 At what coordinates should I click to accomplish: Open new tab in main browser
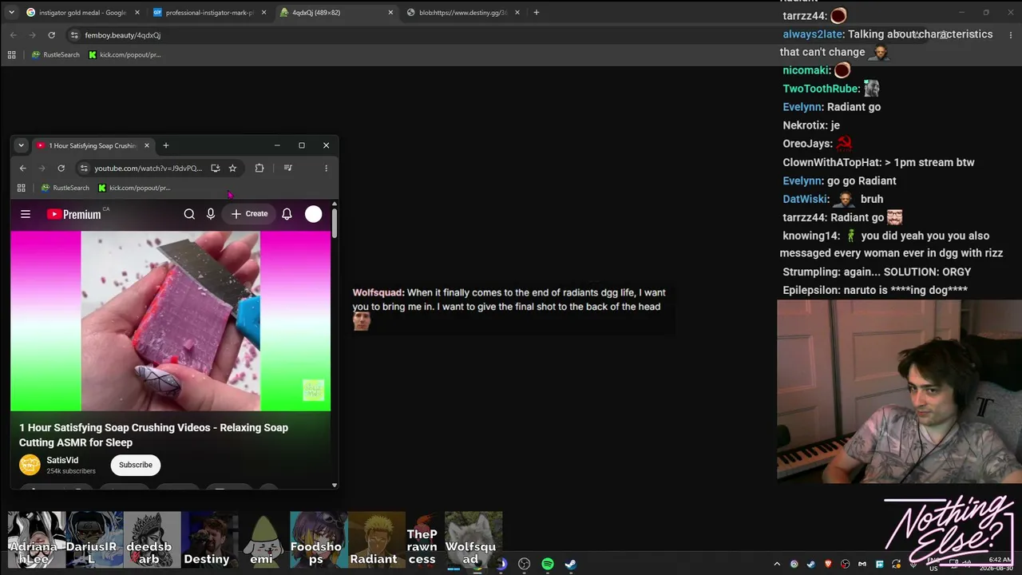537,13
